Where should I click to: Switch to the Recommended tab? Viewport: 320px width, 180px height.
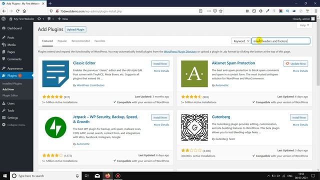coord(80,41)
